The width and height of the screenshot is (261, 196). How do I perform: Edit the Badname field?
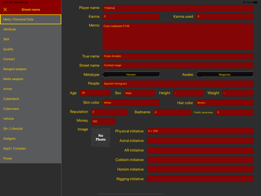(x=172, y=112)
